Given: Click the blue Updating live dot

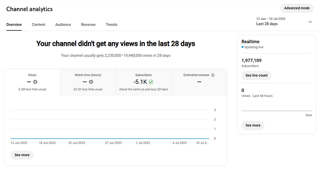Looking at the screenshot, I should [x=243, y=47].
